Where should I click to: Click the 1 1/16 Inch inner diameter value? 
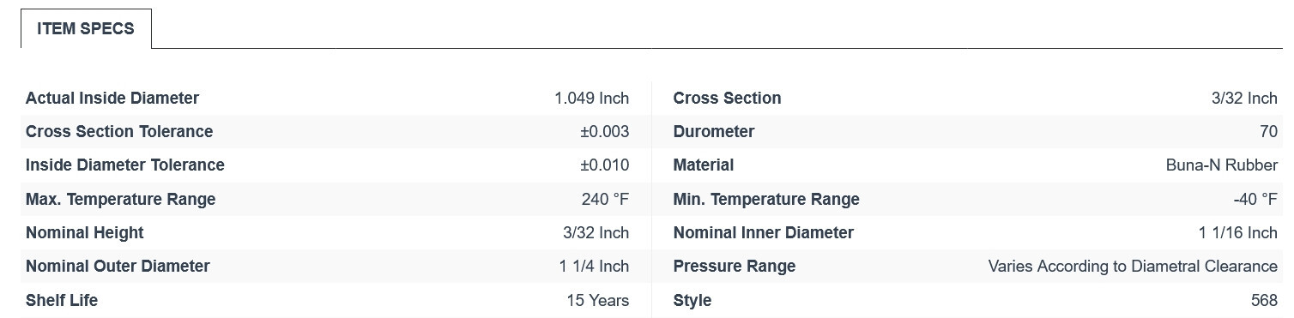1237,232
